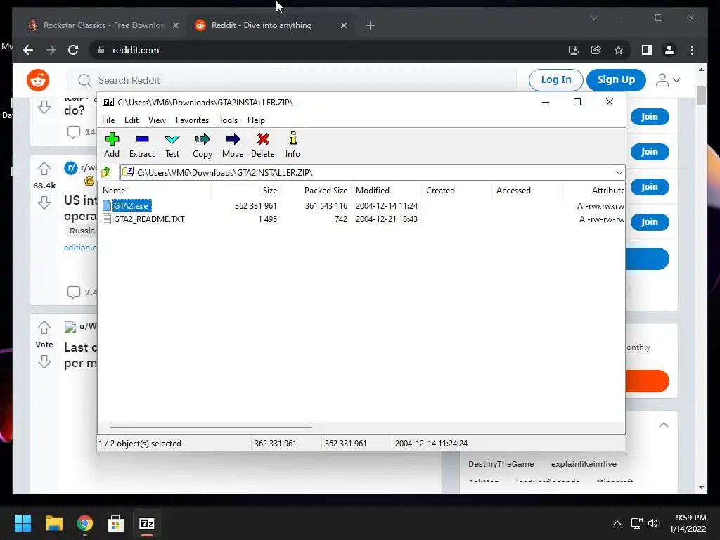The width and height of the screenshot is (720, 540).
Task: Click the Reddit page vertical scrollbar thumb
Action: click(x=701, y=96)
